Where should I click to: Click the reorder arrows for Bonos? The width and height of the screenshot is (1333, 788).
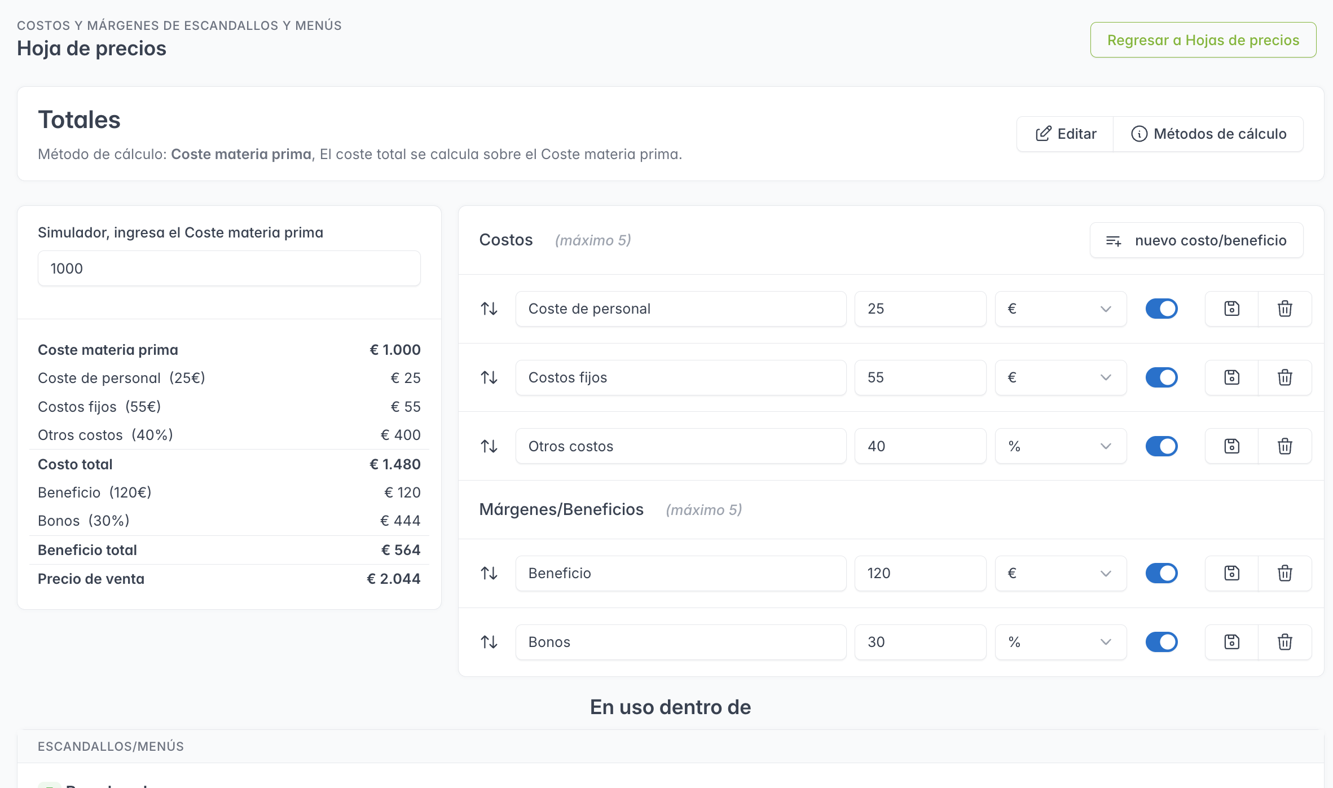pyautogui.click(x=489, y=642)
